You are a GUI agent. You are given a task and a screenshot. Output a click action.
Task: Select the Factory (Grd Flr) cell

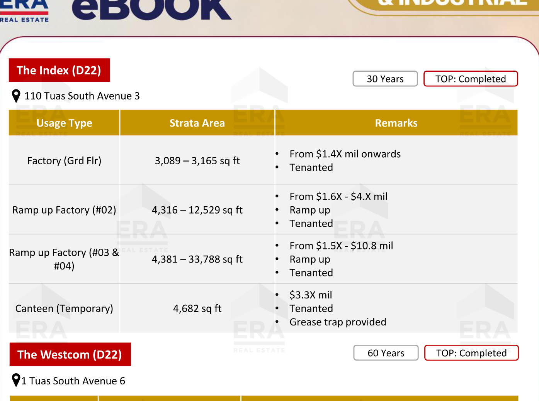tap(64, 160)
